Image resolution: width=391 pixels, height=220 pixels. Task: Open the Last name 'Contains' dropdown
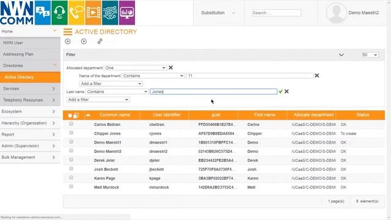coord(117,92)
